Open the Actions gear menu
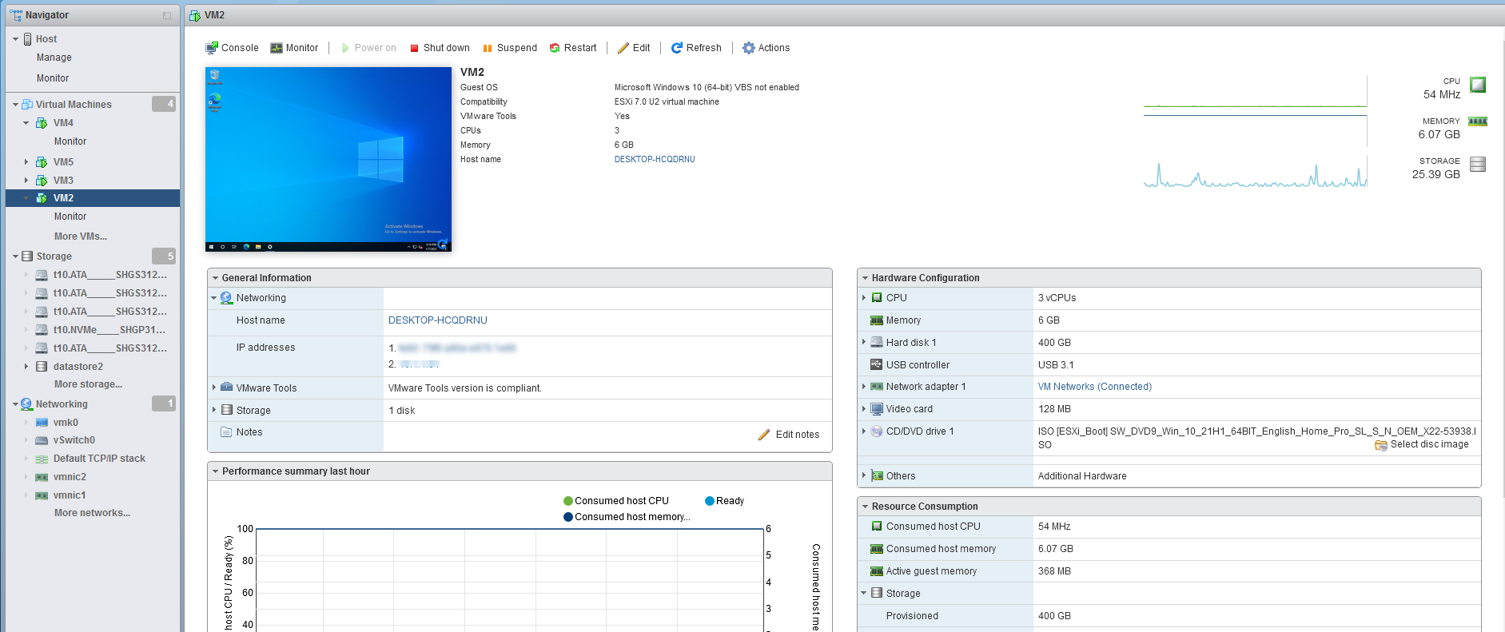The width and height of the screenshot is (1505, 632). point(766,48)
